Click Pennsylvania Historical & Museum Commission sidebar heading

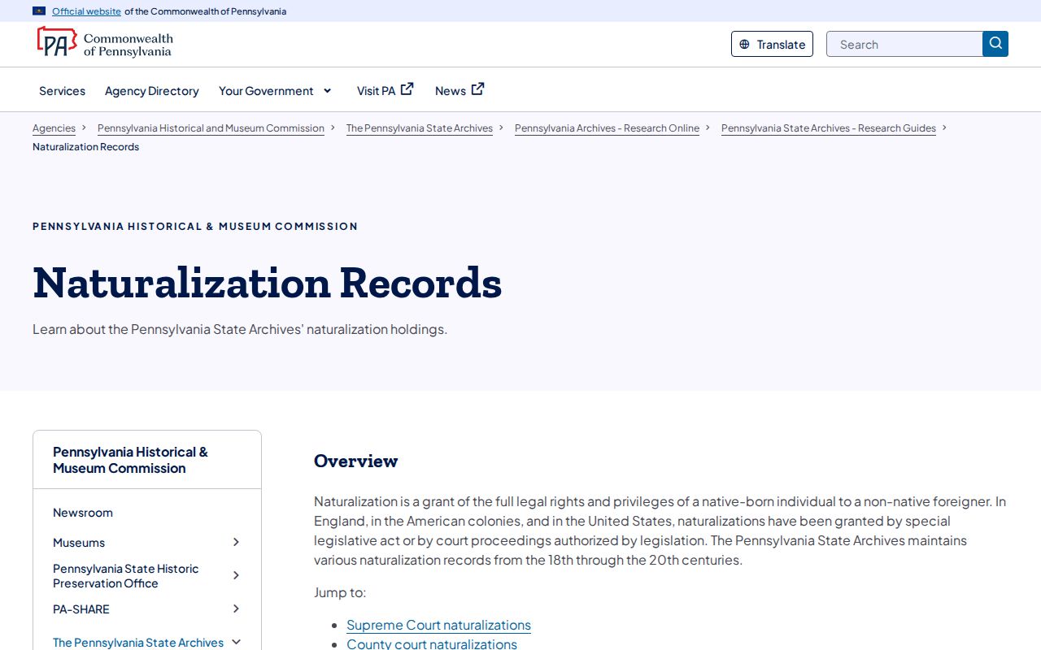[x=130, y=460]
